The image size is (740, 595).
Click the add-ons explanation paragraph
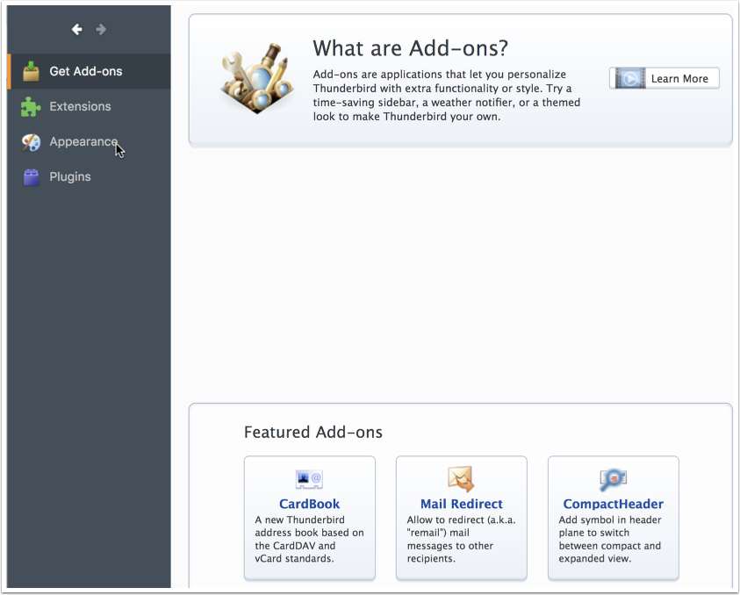(x=447, y=96)
